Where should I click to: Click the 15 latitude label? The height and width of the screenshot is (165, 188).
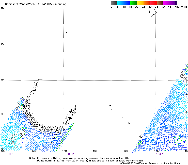click(2, 44)
